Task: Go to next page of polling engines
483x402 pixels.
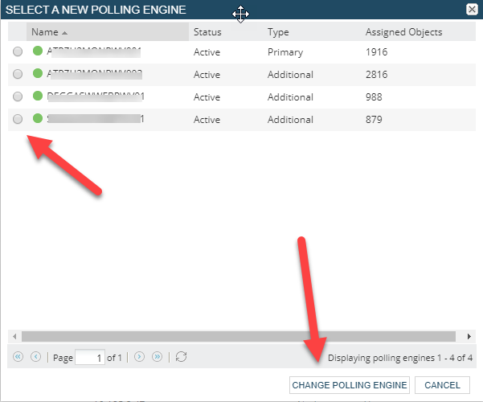Action: point(139,357)
